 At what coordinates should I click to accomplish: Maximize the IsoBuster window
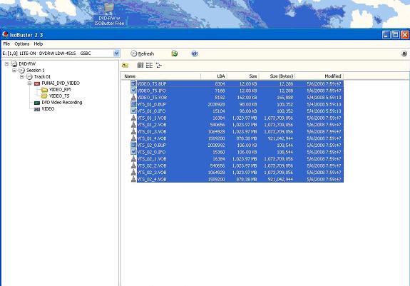pos(396,34)
